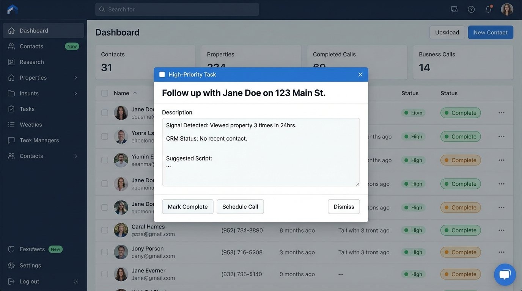Open the live chat widget bottom right
This screenshot has height=291, width=522.
pyautogui.click(x=505, y=274)
